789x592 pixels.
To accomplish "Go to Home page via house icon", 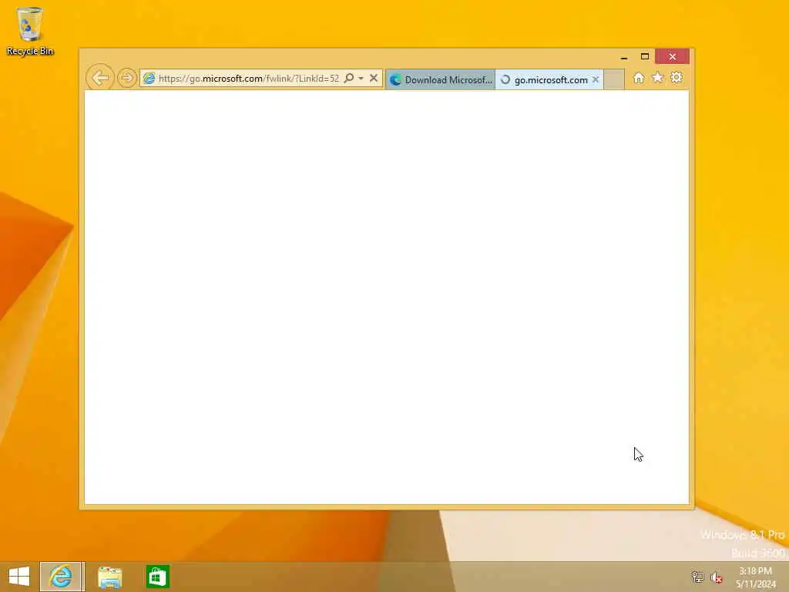I will [x=639, y=78].
